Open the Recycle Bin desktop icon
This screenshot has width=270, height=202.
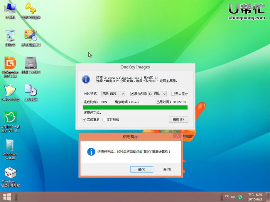coord(10,37)
